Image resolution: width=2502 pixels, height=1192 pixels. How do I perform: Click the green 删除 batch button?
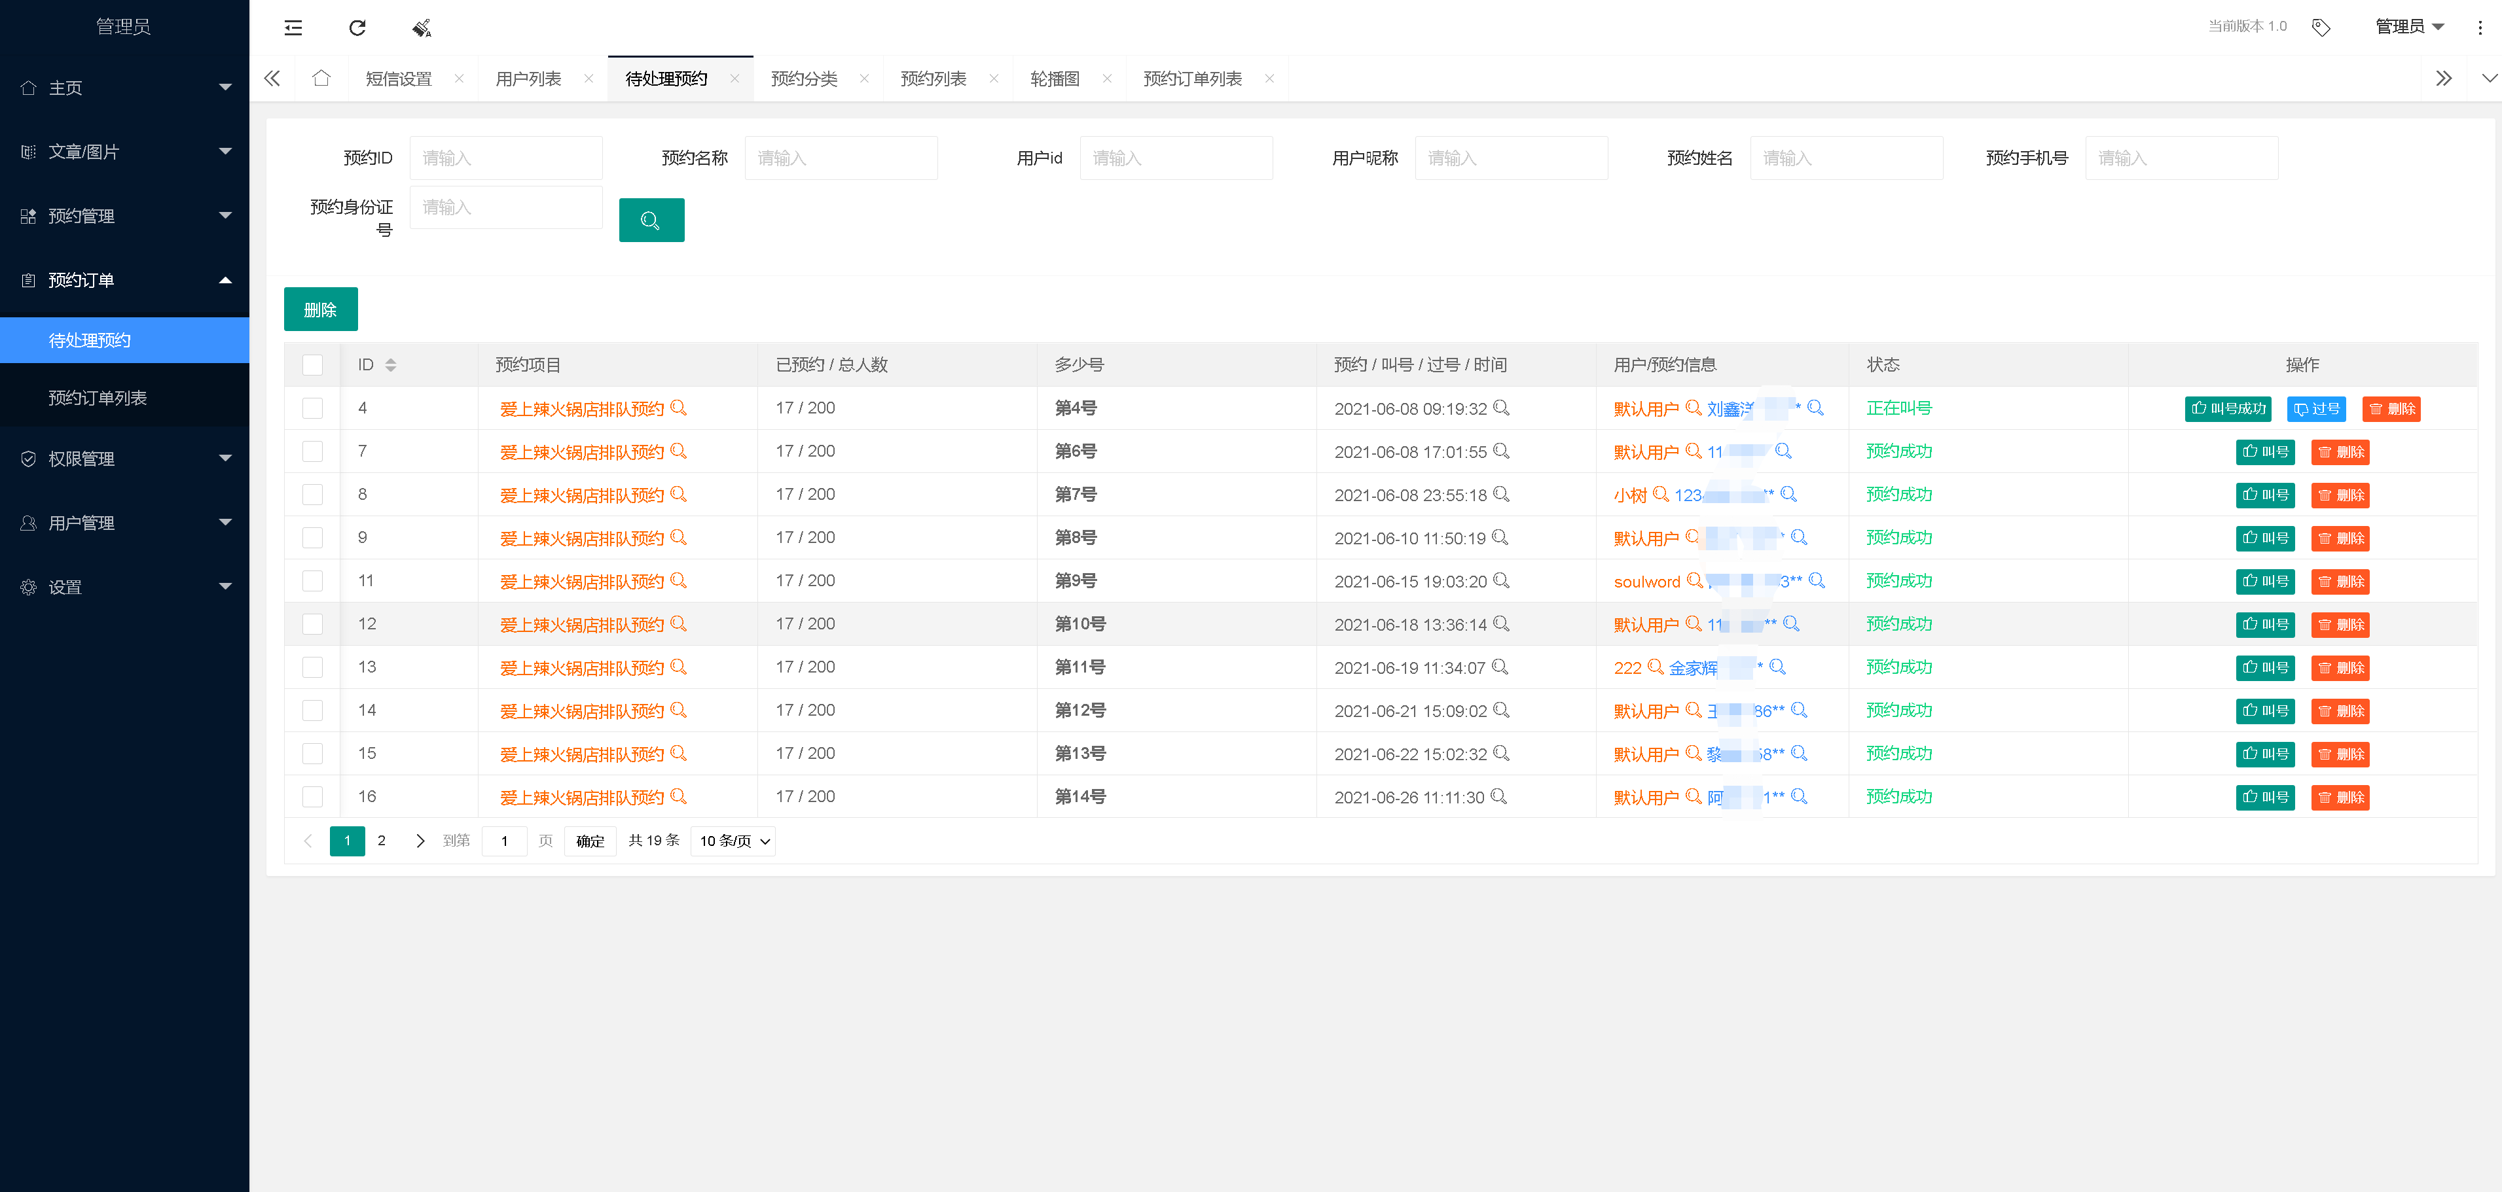[x=321, y=309]
